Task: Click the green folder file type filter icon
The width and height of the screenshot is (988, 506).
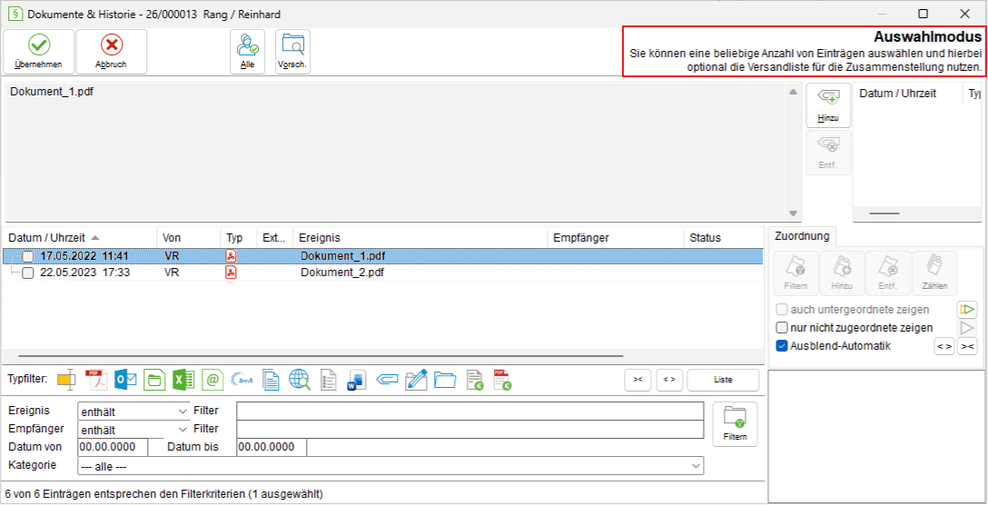Action: (154, 380)
